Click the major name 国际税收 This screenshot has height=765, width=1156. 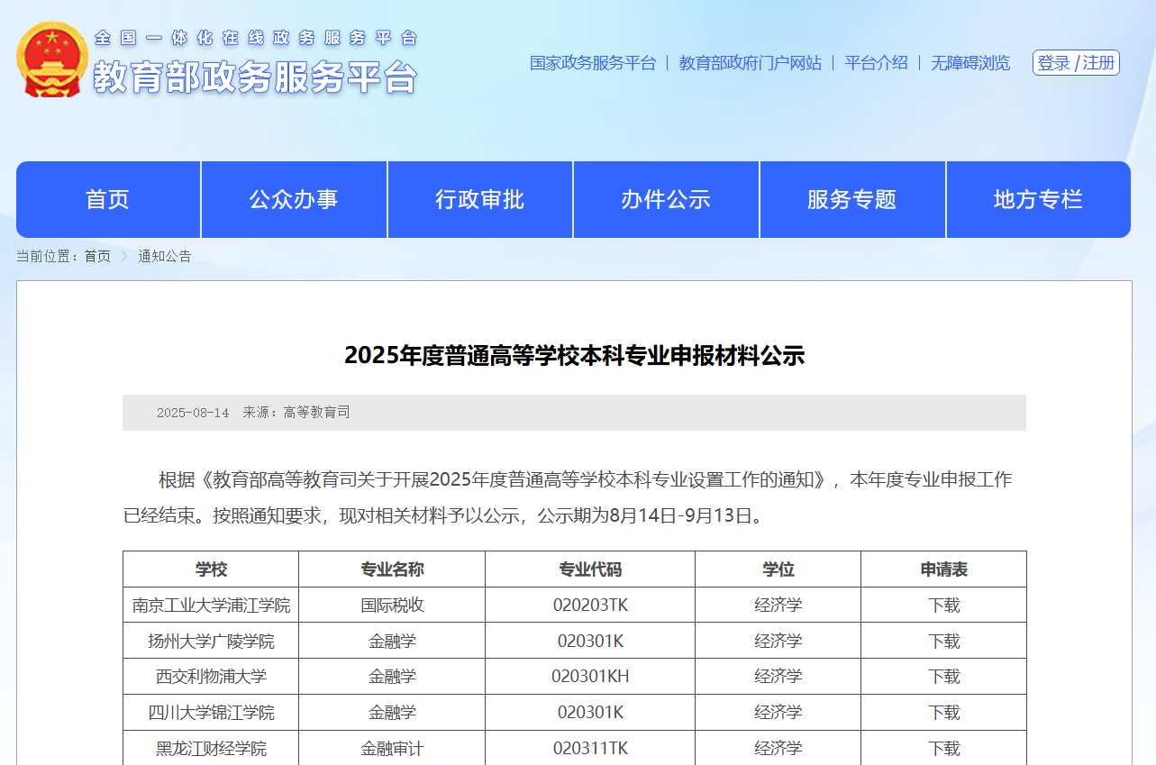coord(392,606)
